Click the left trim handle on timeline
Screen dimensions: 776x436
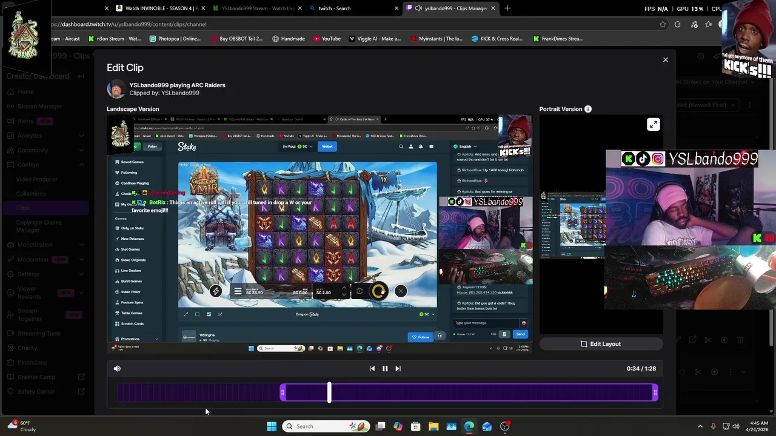coord(283,393)
